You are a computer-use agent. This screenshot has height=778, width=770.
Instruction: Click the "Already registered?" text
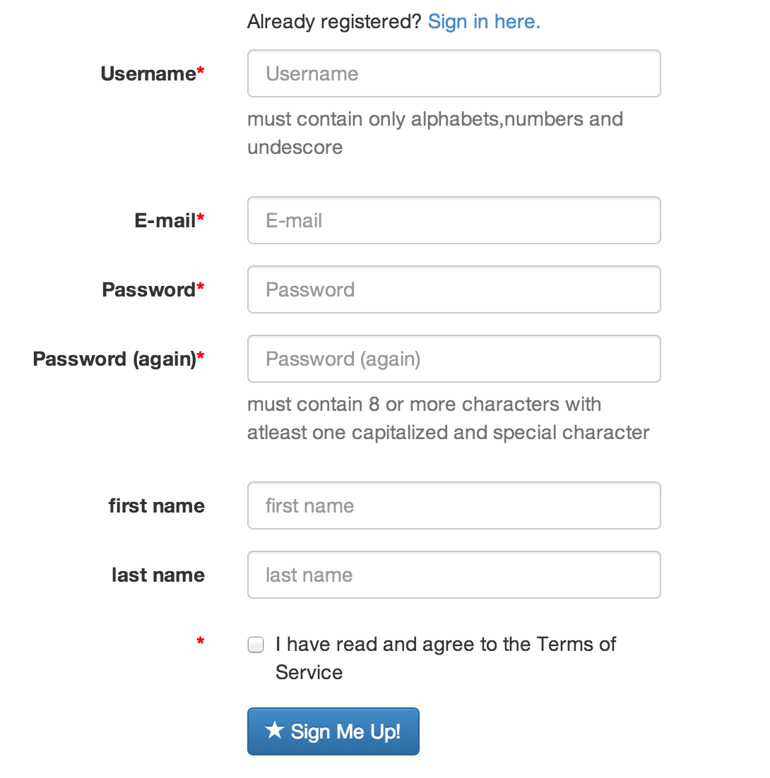click(334, 21)
